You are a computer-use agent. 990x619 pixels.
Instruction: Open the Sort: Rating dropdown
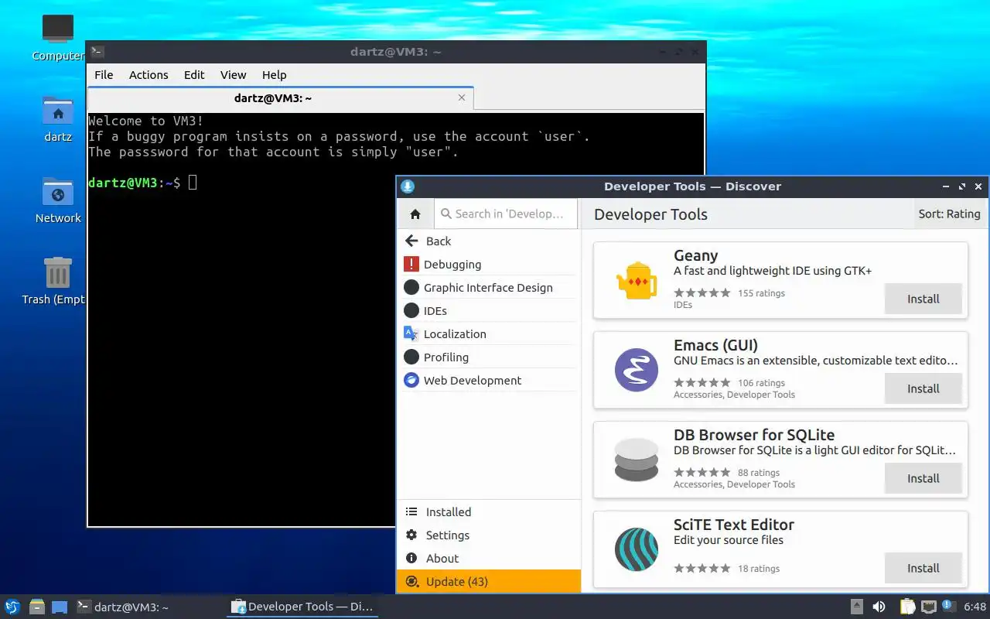pyautogui.click(x=949, y=214)
